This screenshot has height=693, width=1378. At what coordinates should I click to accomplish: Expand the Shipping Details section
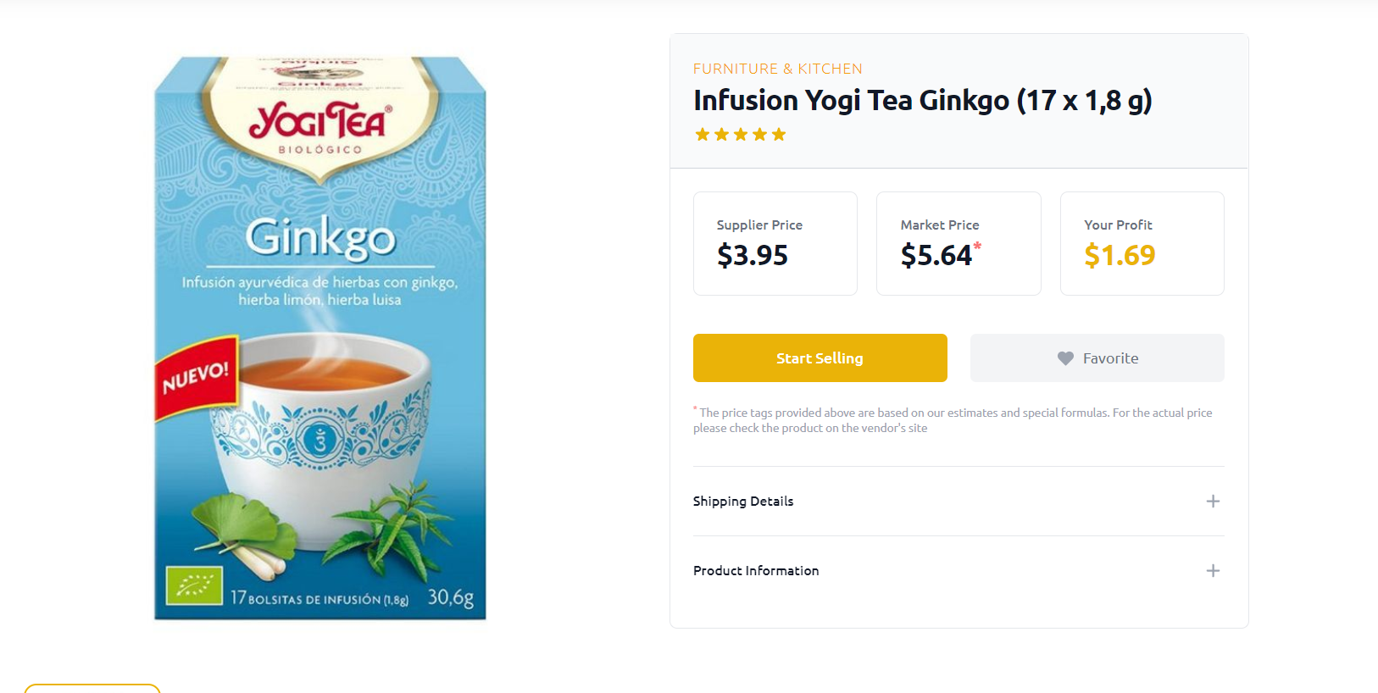(x=958, y=501)
